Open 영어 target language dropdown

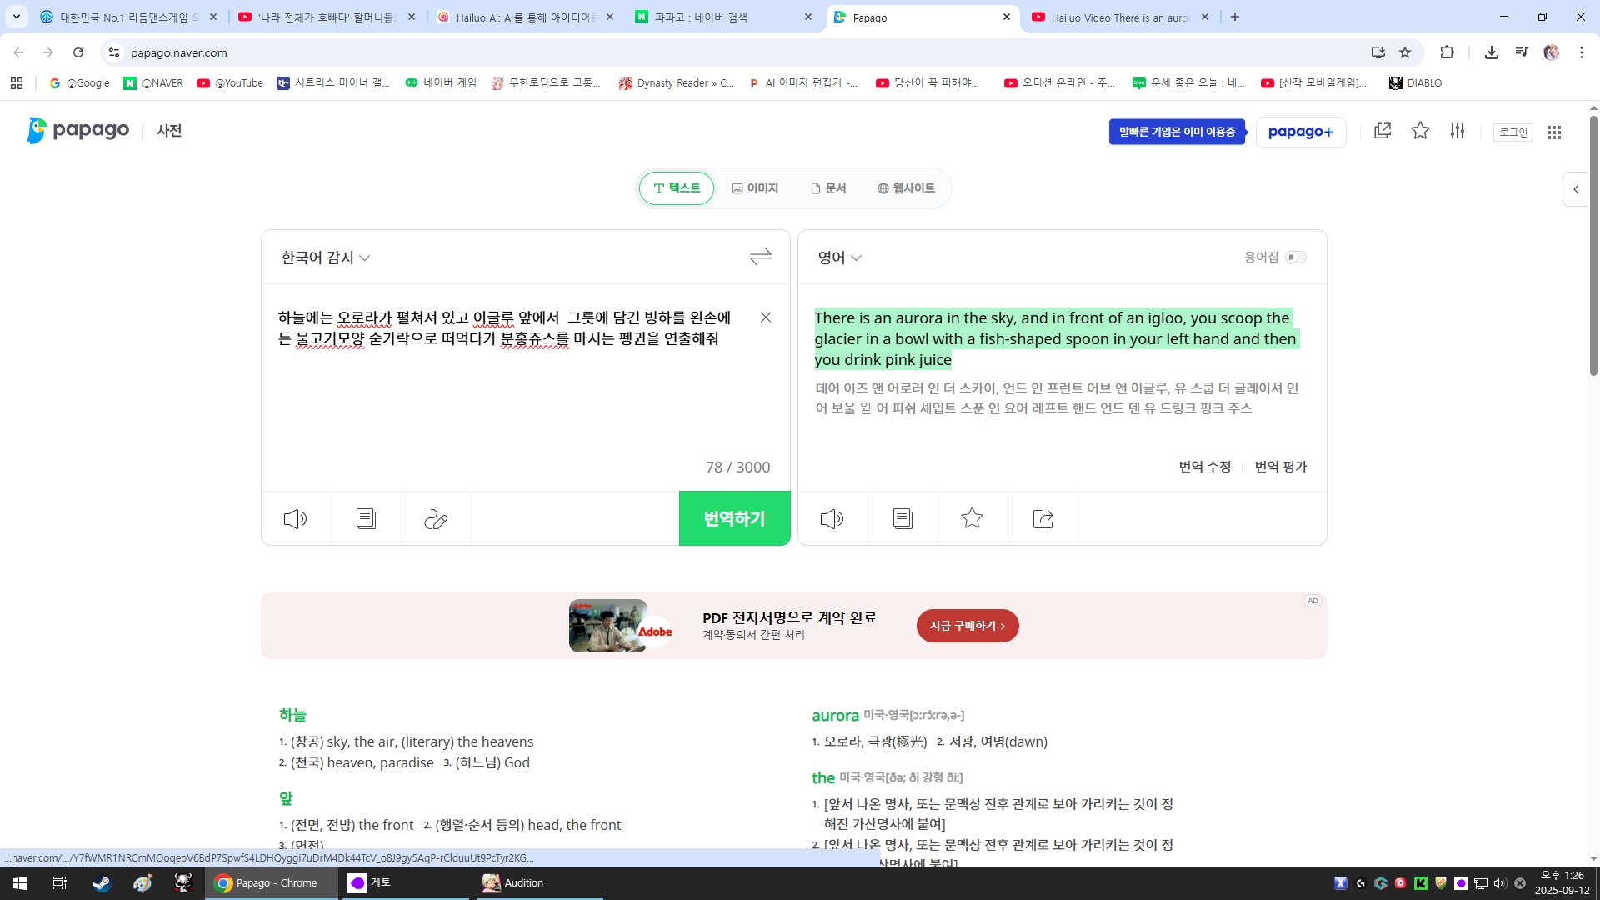coord(839,257)
